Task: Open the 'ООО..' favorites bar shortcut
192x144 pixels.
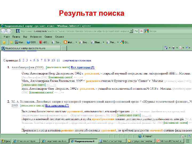Action: (x=31, y=42)
